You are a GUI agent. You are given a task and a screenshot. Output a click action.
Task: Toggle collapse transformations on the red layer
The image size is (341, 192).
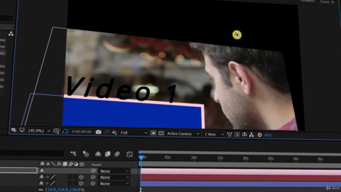pos(47,177)
